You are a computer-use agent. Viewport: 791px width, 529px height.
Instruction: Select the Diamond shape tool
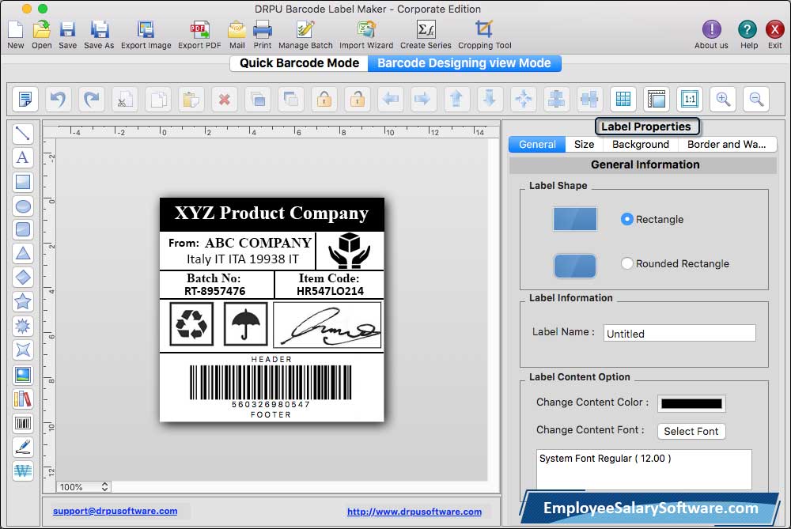[x=23, y=278]
